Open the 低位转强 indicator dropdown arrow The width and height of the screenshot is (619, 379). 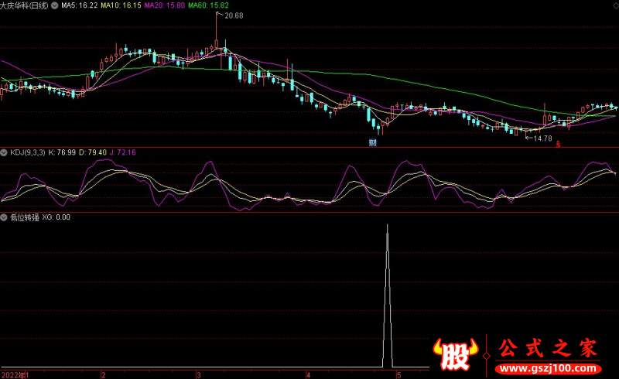click(4, 217)
